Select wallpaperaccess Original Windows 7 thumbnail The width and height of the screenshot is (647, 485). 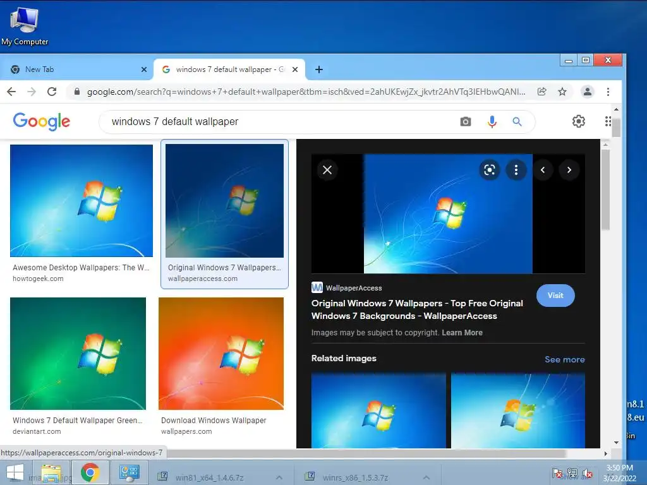(x=224, y=200)
